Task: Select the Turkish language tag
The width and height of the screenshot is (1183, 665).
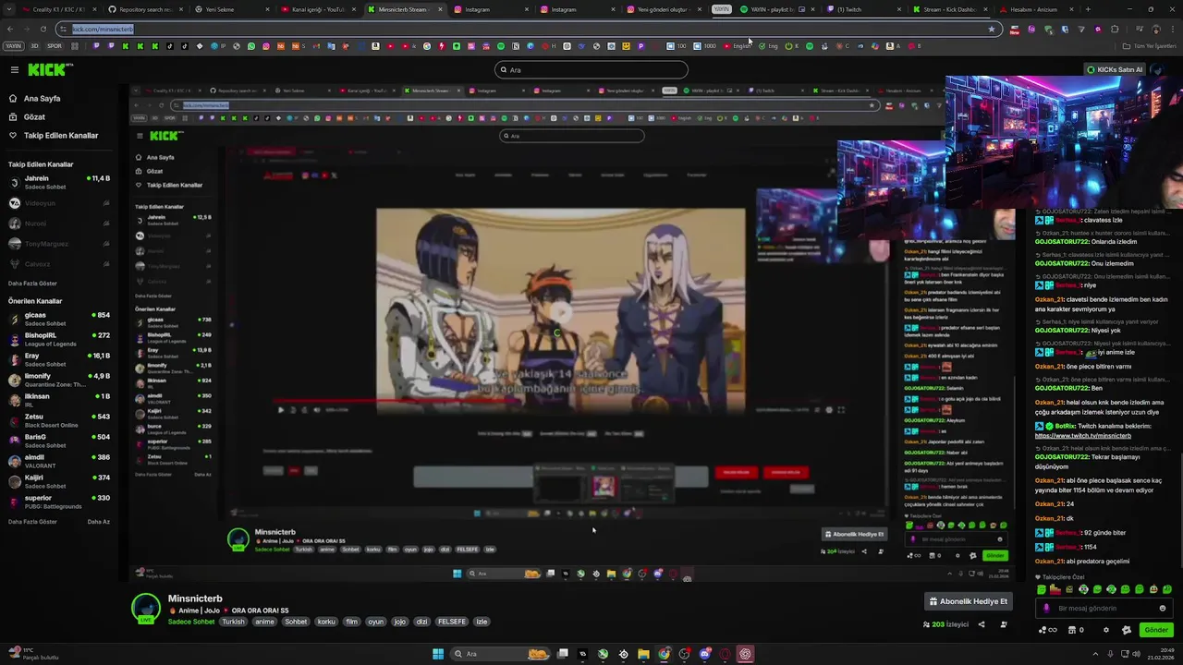Action: click(x=233, y=622)
